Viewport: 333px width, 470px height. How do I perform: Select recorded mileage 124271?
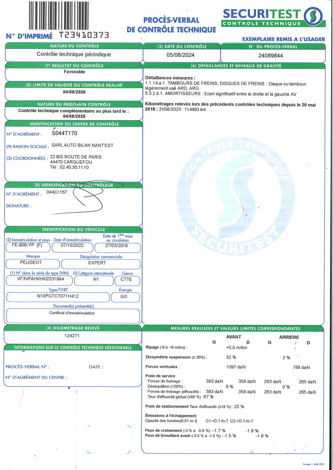(x=72, y=336)
